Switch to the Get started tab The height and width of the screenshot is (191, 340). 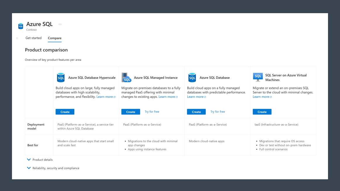point(33,38)
